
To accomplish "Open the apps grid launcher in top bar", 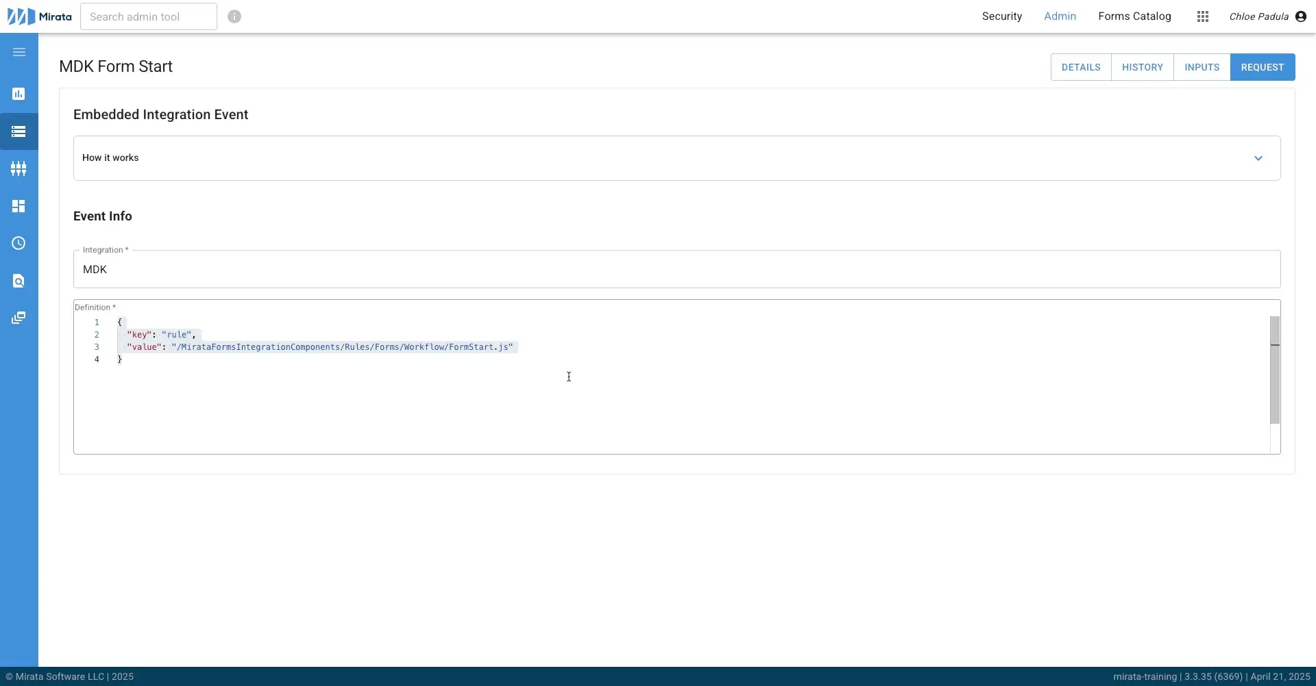I will (1203, 16).
